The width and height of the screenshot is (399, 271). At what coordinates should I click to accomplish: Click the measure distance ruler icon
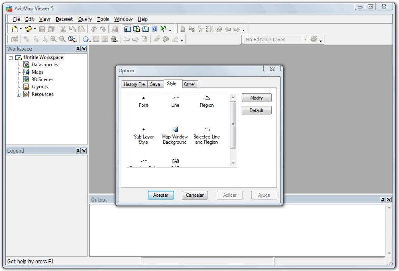pos(157,39)
